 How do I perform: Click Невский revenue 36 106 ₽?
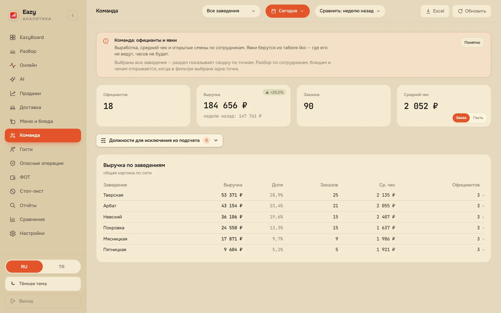232,217
